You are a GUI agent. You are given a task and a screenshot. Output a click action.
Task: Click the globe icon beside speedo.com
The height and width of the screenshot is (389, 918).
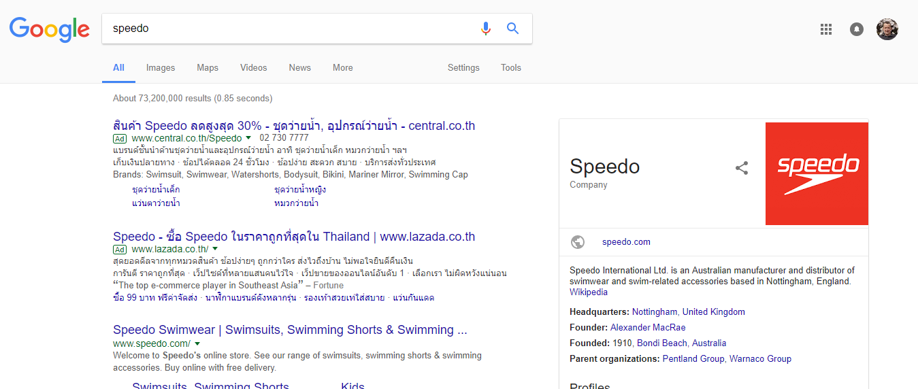tap(578, 241)
